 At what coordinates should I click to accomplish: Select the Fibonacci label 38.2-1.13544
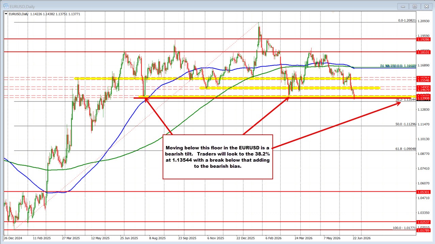point(406,99)
